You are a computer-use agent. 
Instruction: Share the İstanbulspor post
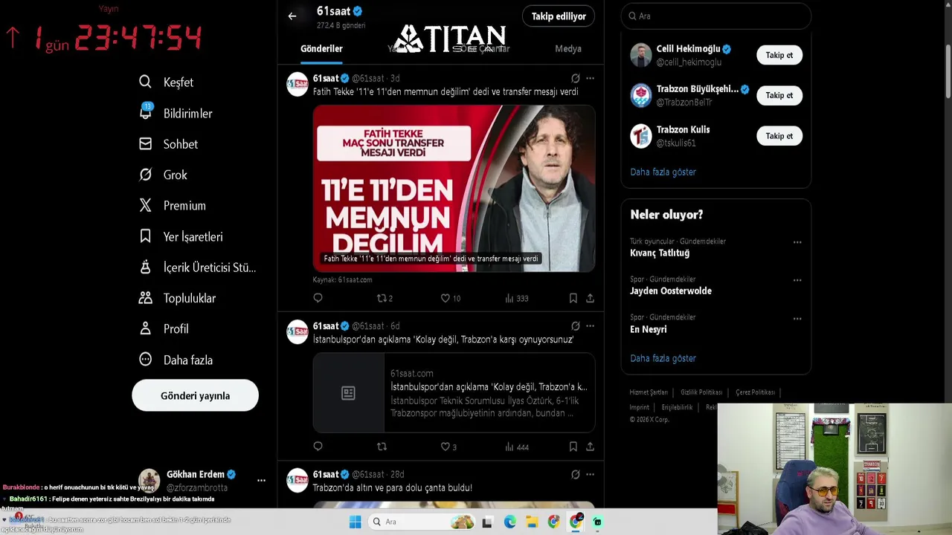(590, 447)
